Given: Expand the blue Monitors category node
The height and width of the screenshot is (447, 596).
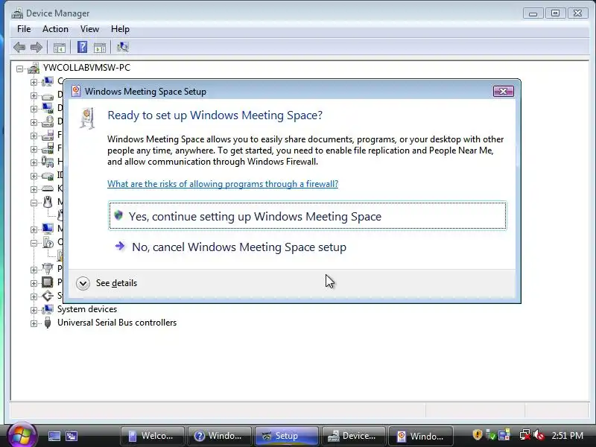Looking at the screenshot, I should tap(34, 229).
